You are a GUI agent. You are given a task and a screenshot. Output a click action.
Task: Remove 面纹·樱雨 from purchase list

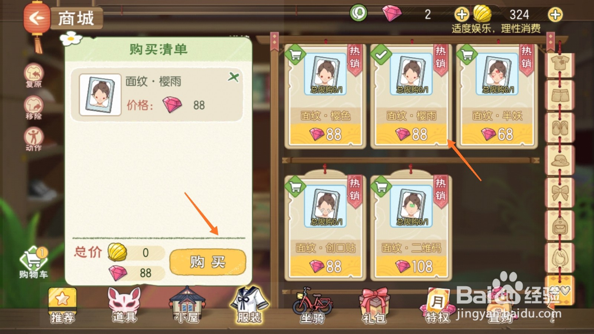[234, 77]
